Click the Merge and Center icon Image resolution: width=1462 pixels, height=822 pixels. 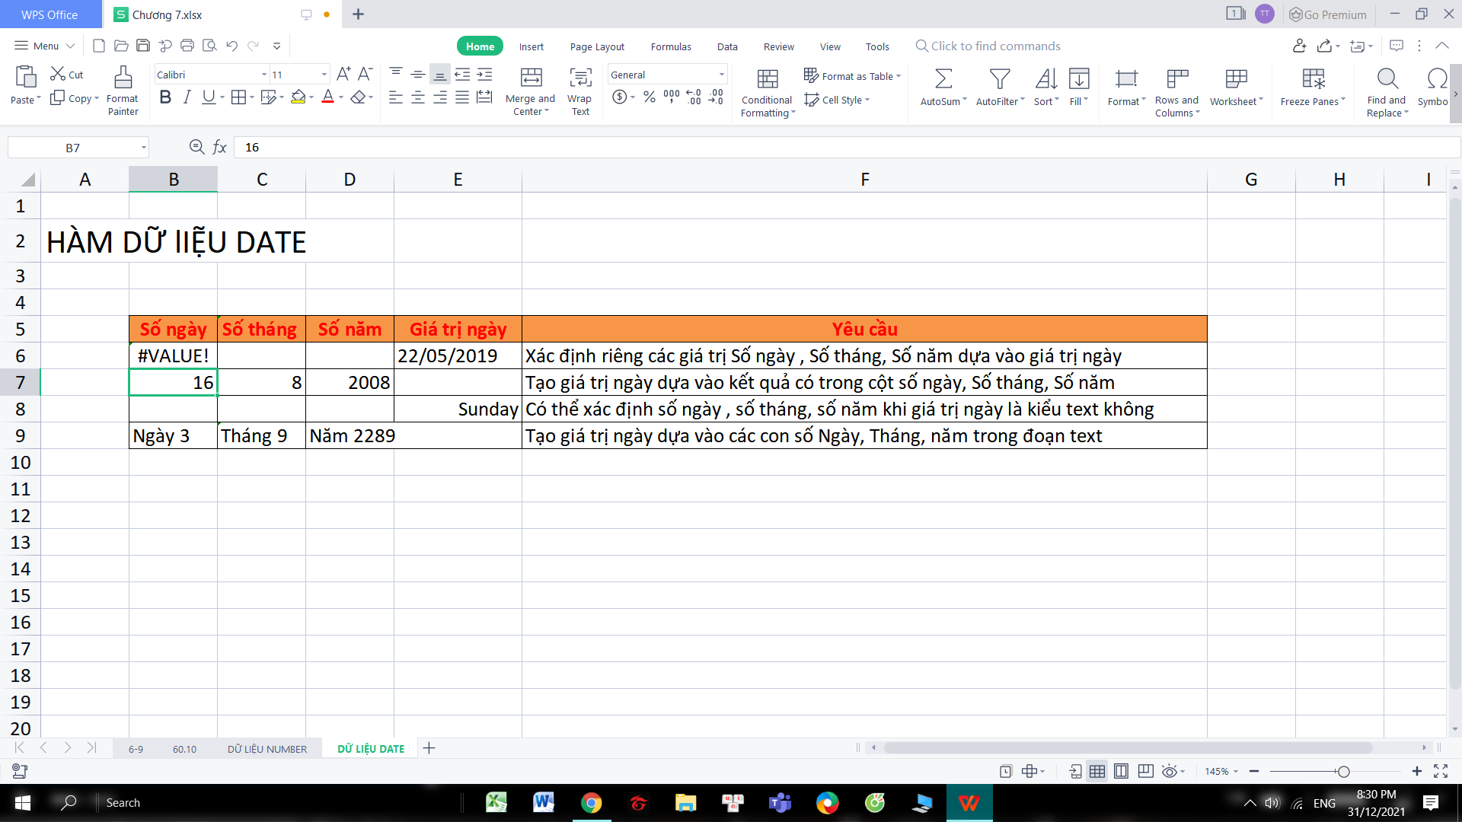click(x=531, y=78)
